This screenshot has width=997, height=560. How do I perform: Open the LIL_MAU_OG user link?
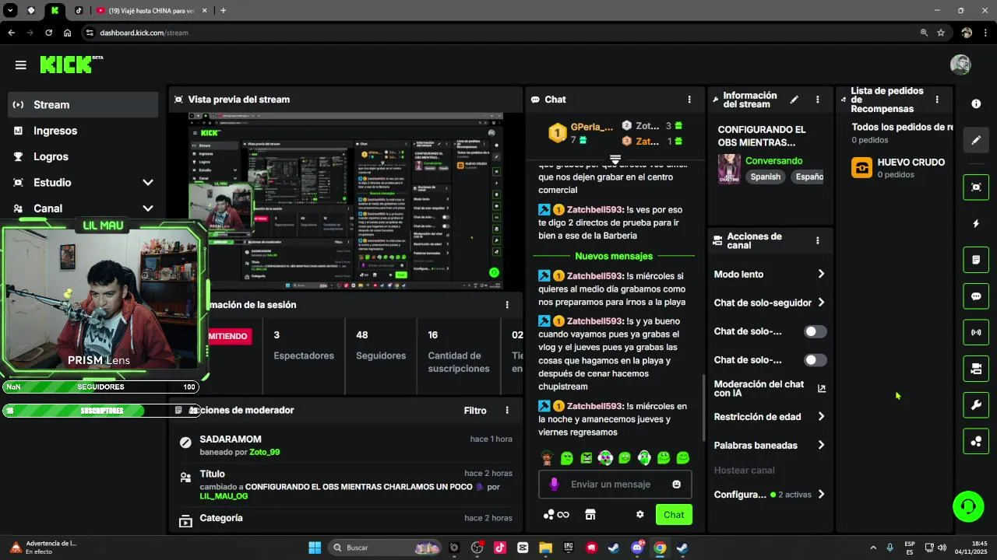click(x=224, y=495)
